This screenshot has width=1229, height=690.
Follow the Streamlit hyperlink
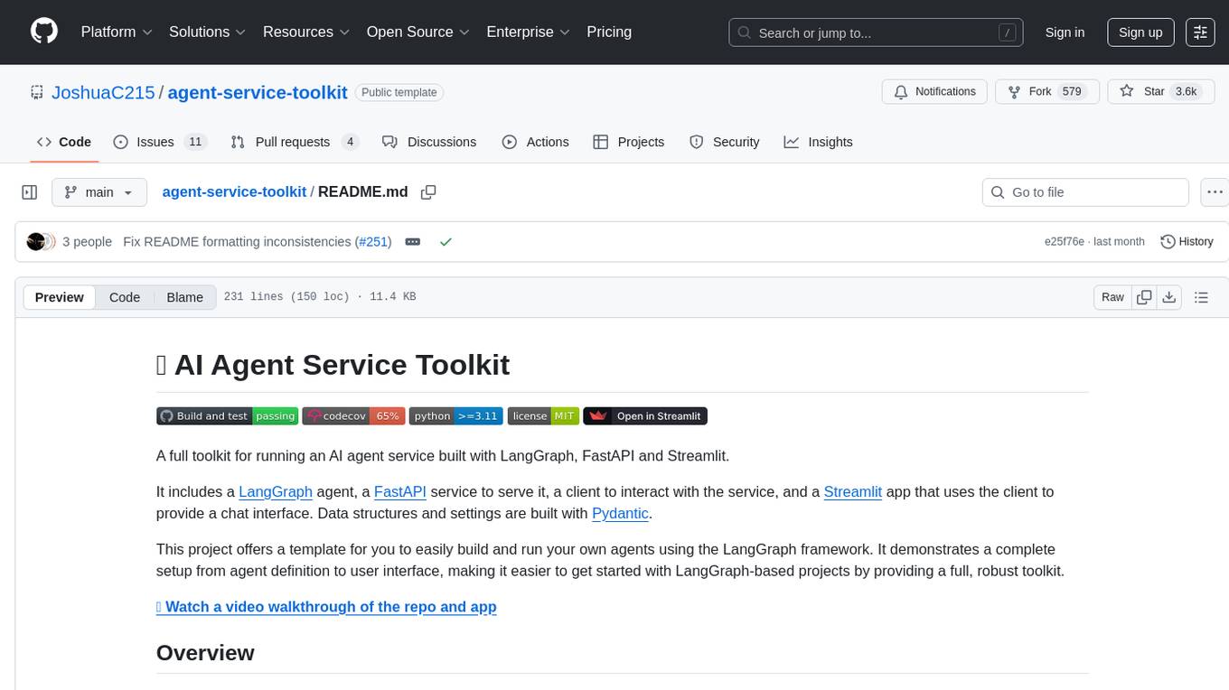pos(853,491)
